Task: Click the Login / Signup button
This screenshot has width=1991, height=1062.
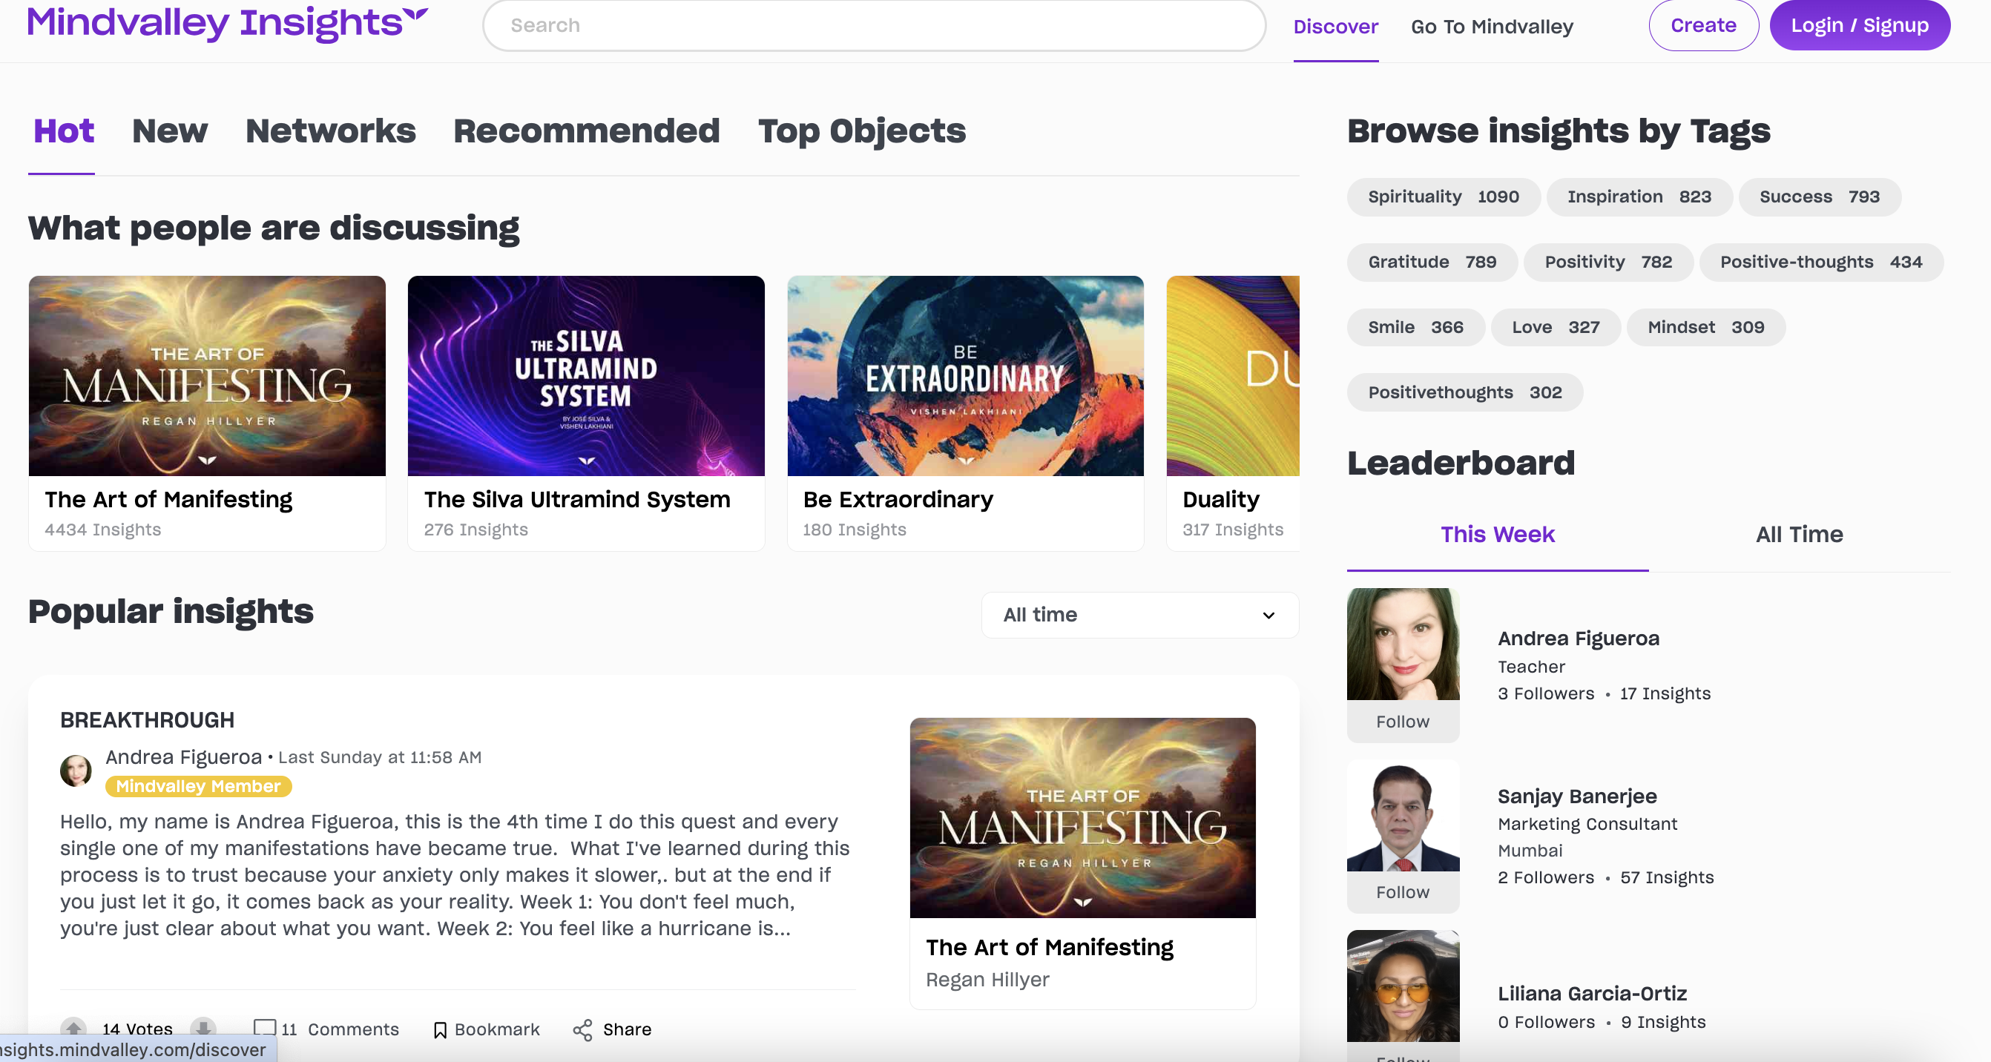Action: [1860, 24]
